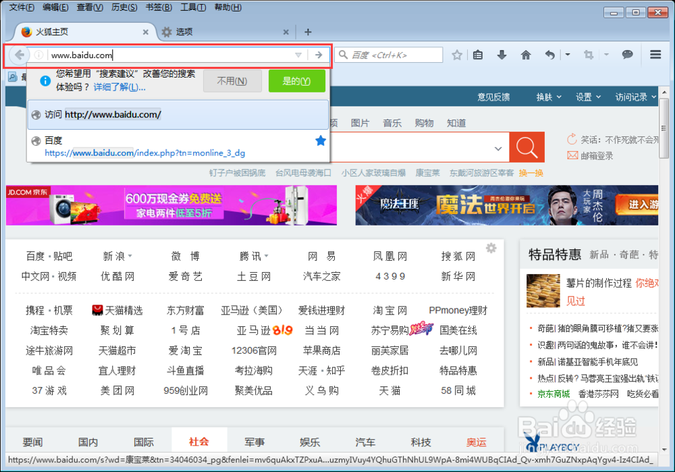675x472 pixels.
Task: Expand the address bar history dropdown arrow
Action: (x=298, y=55)
